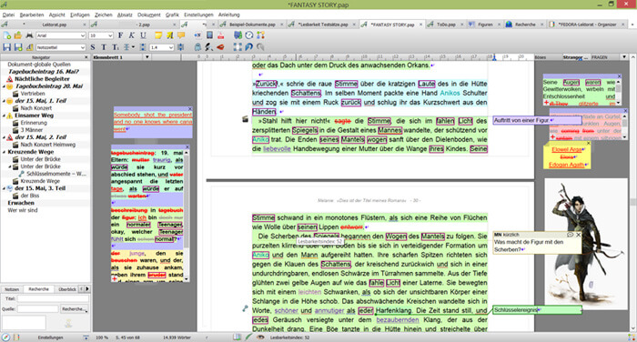Switch to the Figuren tab
The image size is (637, 342).
[x=485, y=25]
